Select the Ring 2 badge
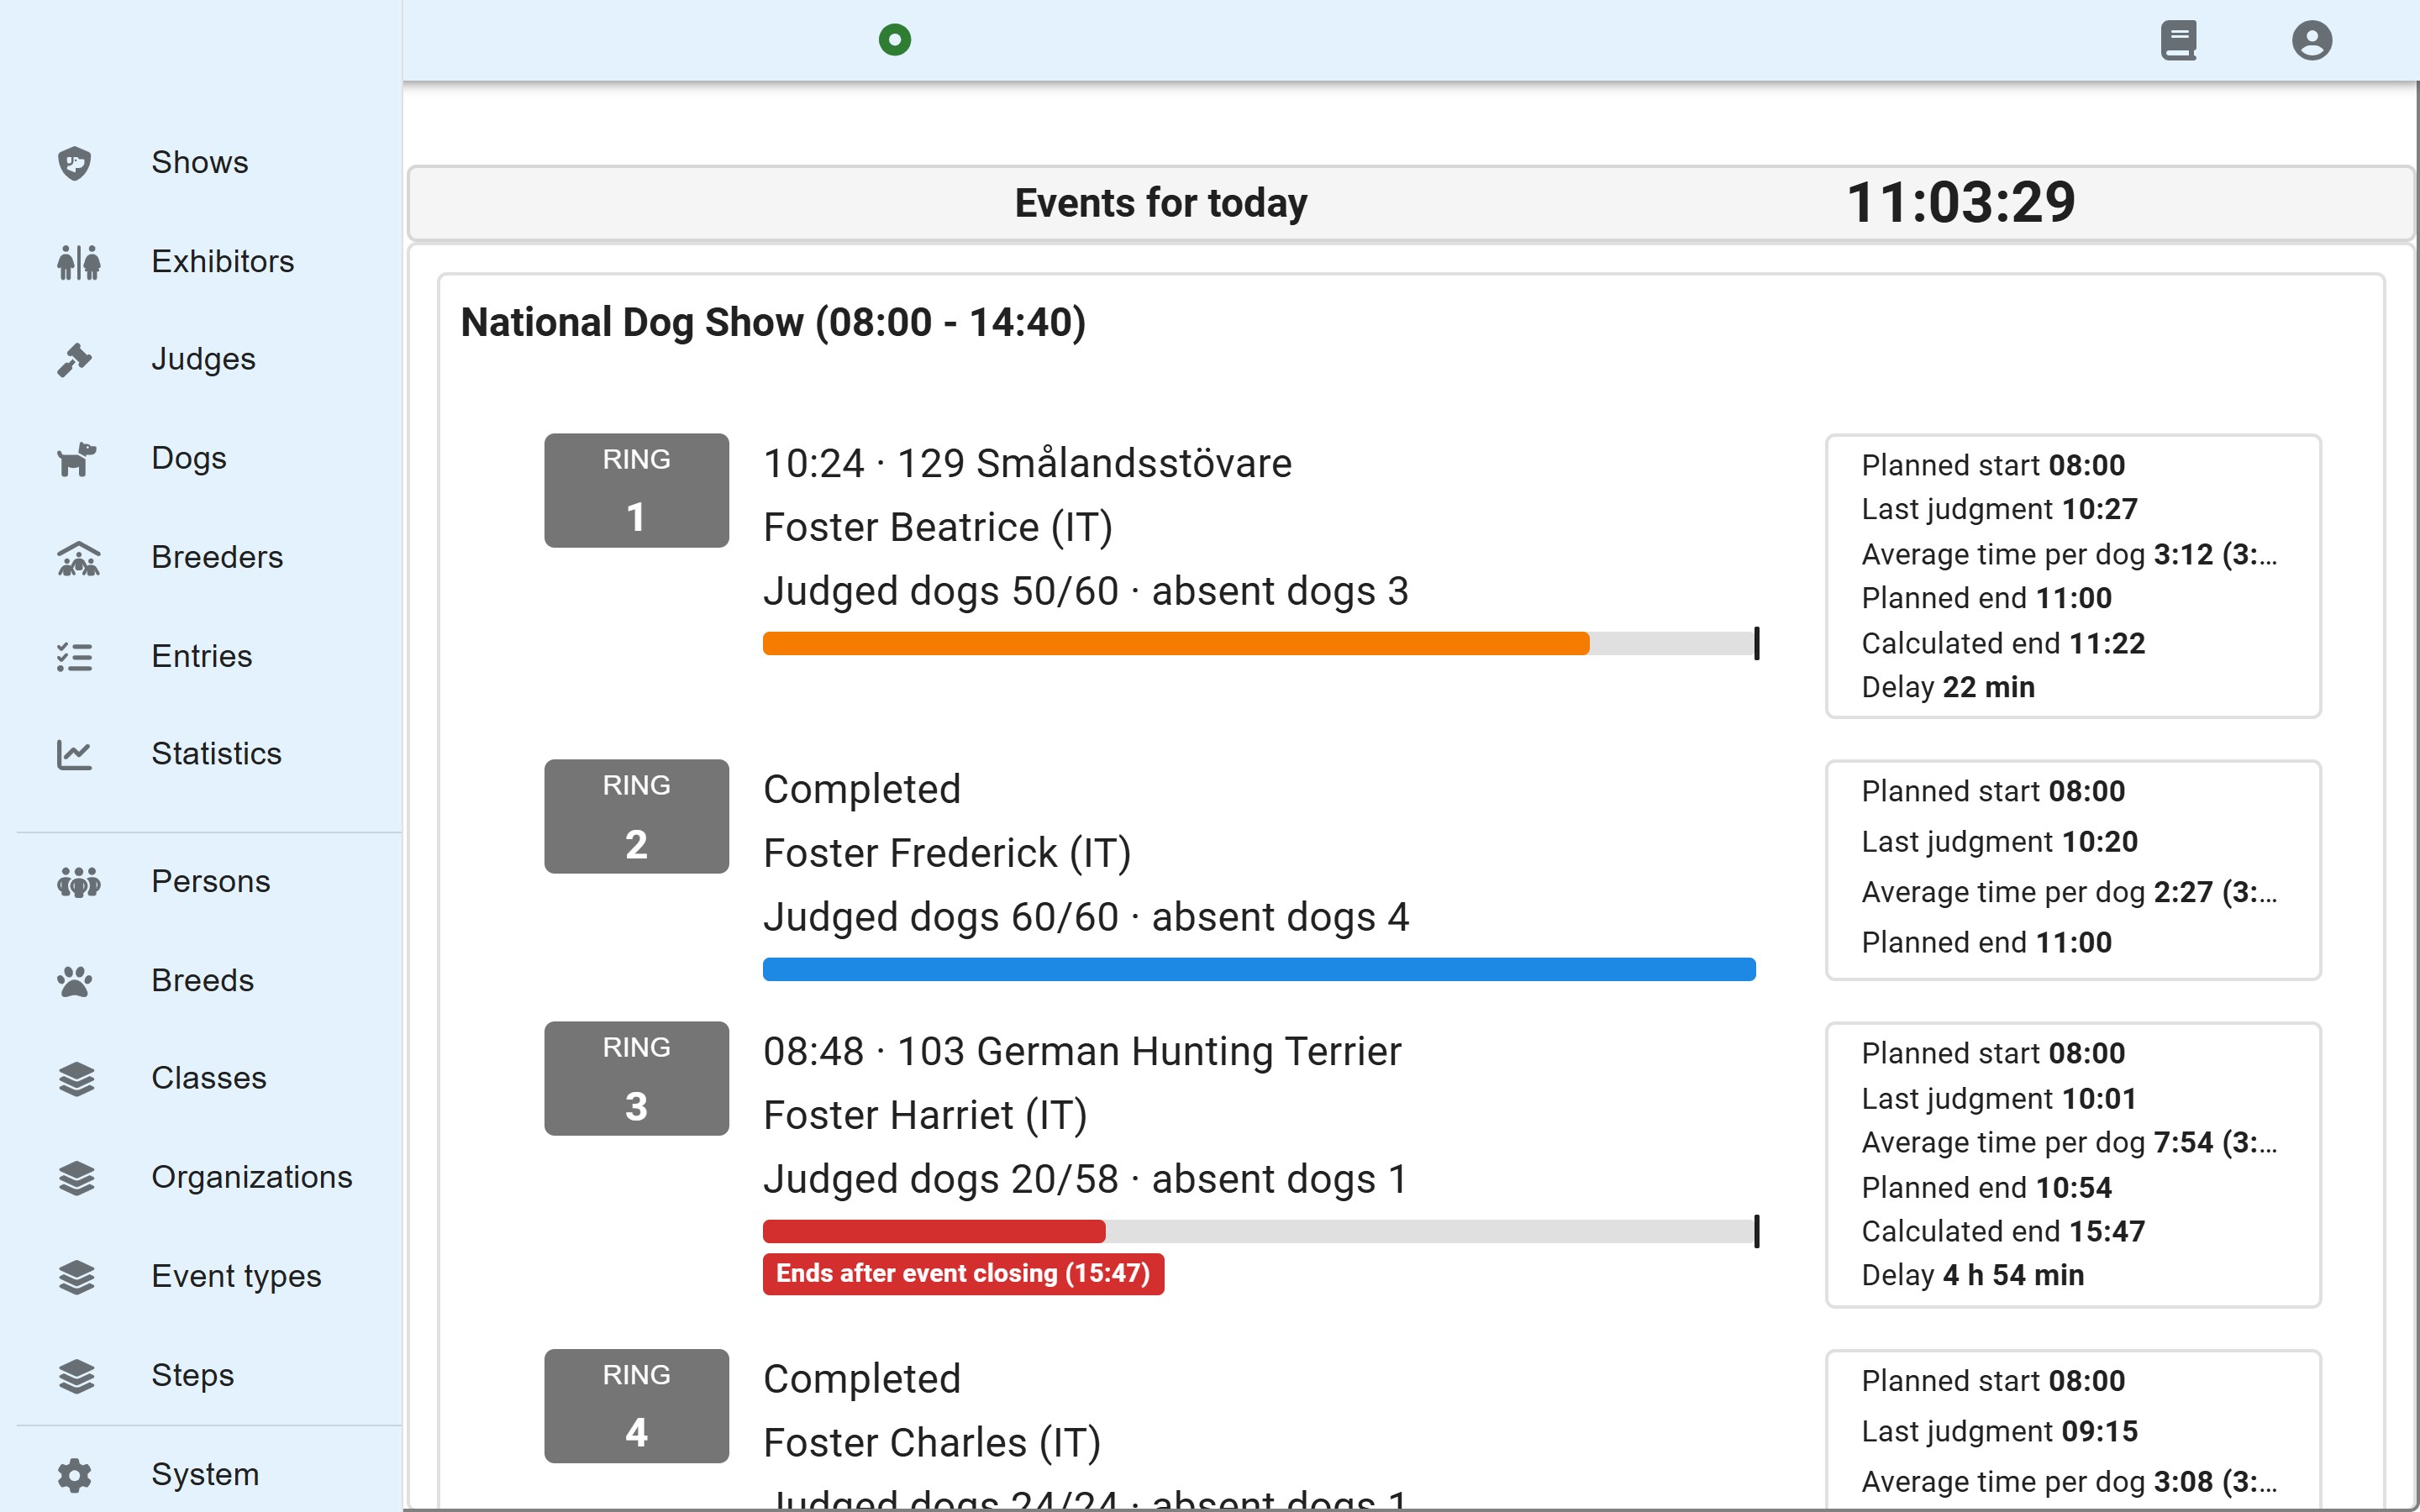 (x=636, y=816)
